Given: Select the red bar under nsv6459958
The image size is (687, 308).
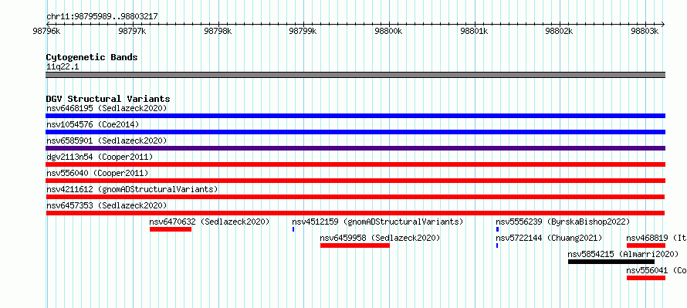Looking at the screenshot, I should click(x=355, y=245).
